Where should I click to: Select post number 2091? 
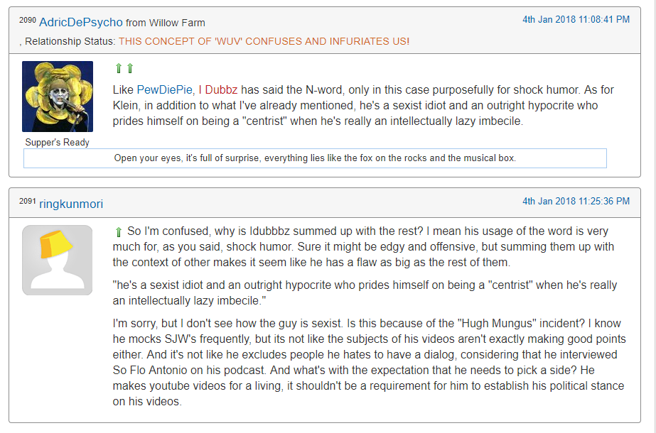point(28,201)
